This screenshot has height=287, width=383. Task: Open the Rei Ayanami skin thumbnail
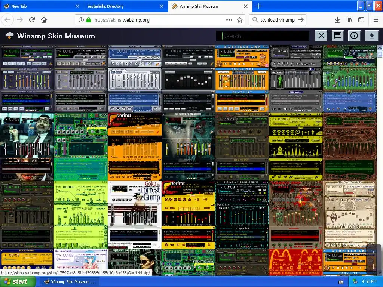click(x=81, y=259)
